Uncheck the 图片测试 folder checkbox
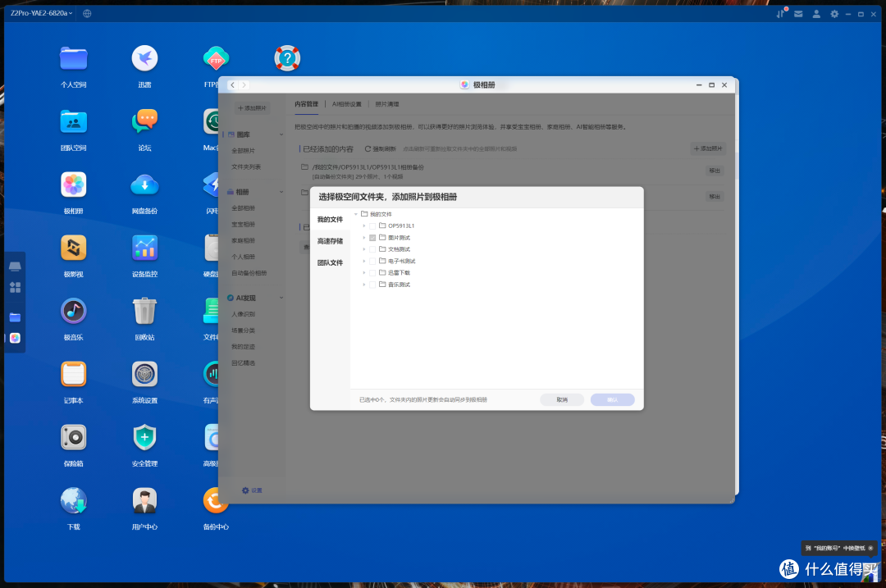Viewport: 886px width, 588px height. click(x=372, y=237)
